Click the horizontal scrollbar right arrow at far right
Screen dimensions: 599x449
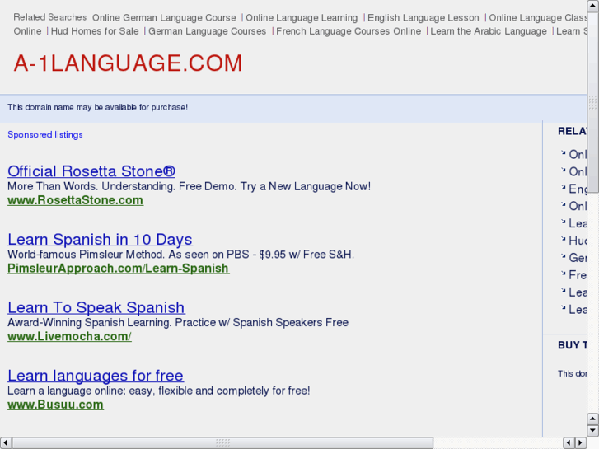point(581,443)
